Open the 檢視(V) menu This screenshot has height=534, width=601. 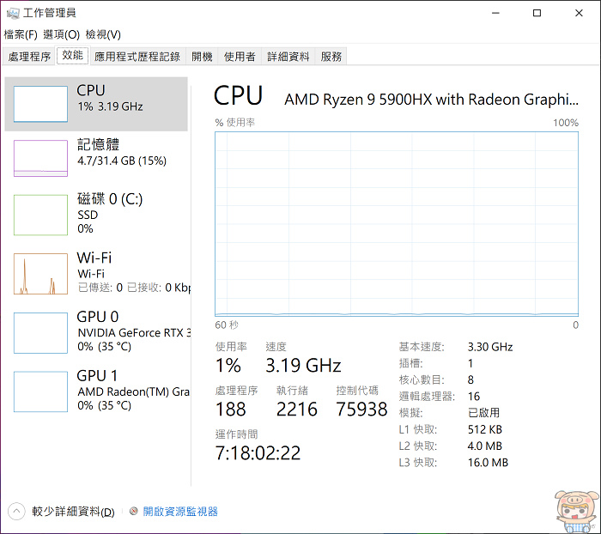(103, 34)
